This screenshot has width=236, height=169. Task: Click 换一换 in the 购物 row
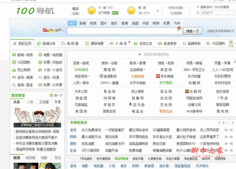(x=229, y=137)
